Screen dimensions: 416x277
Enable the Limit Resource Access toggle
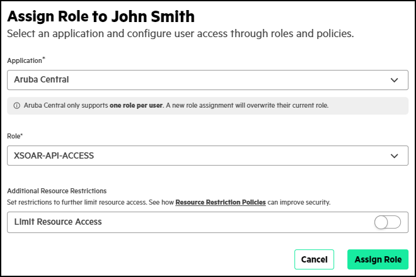[x=387, y=222]
